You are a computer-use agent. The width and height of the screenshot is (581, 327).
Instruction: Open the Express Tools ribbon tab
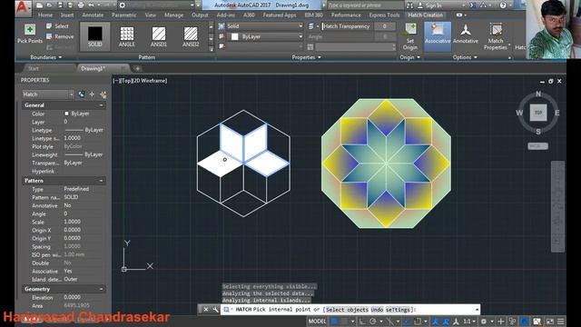click(384, 15)
